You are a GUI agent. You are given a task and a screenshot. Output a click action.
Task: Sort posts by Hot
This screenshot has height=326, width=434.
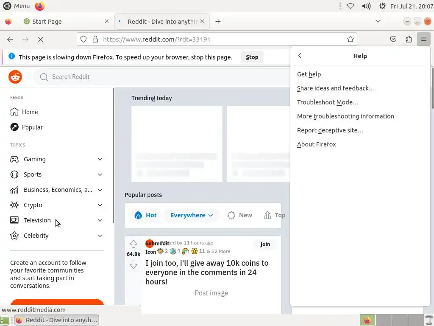click(146, 215)
